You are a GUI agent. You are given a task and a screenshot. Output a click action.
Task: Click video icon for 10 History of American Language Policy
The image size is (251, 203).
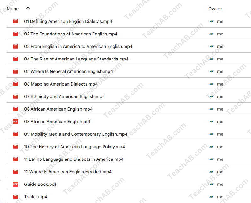tap(15, 147)
